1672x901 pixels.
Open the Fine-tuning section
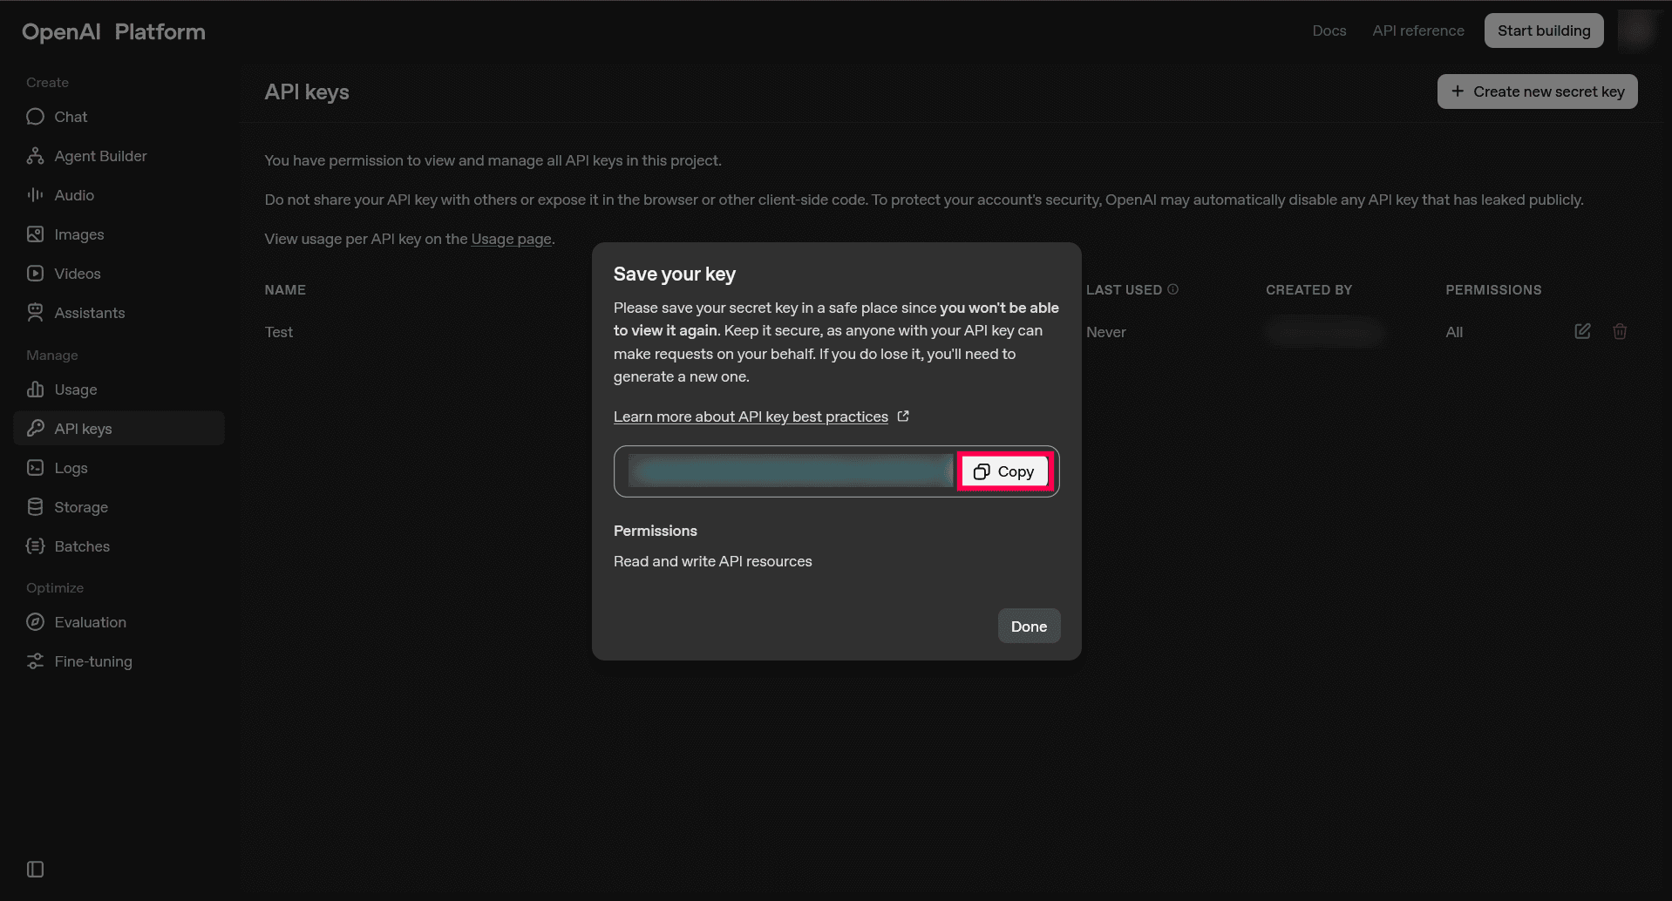[x=92, y=661]
